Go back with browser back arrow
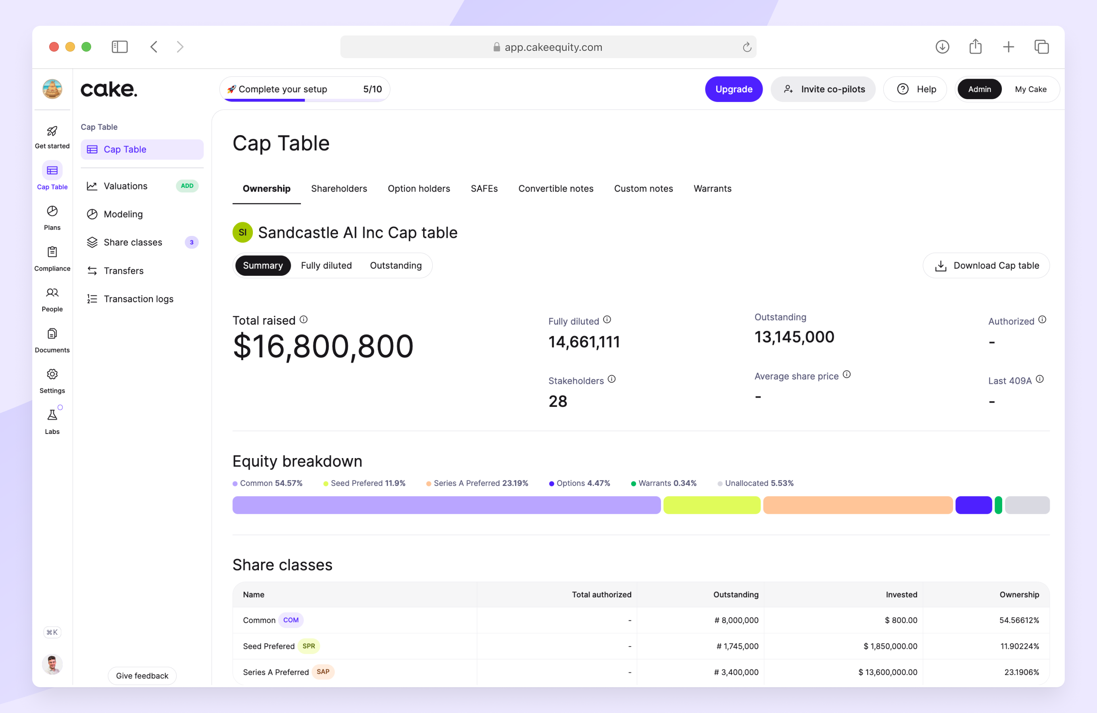1097x713 pixels. (x=154, y=46)
